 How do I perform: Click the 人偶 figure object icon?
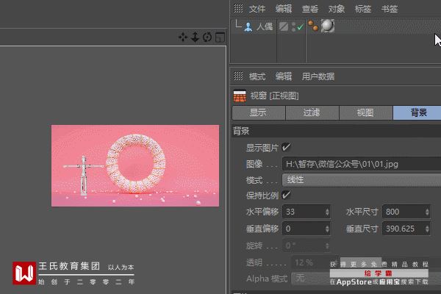(248, 27)
